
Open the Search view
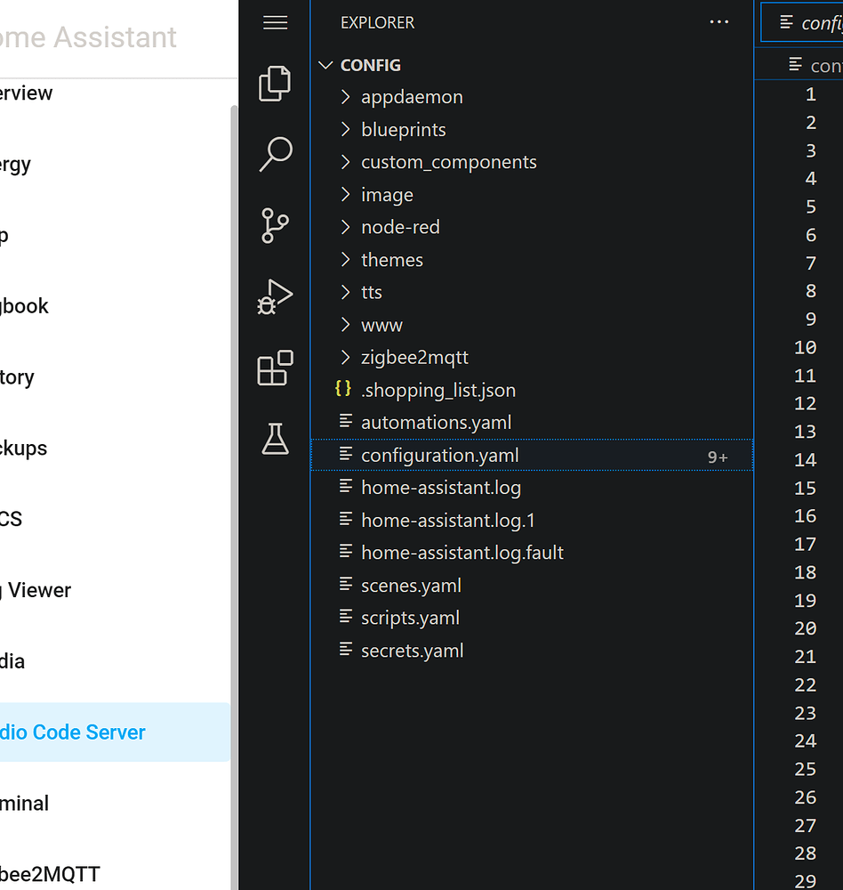point(275,154)
